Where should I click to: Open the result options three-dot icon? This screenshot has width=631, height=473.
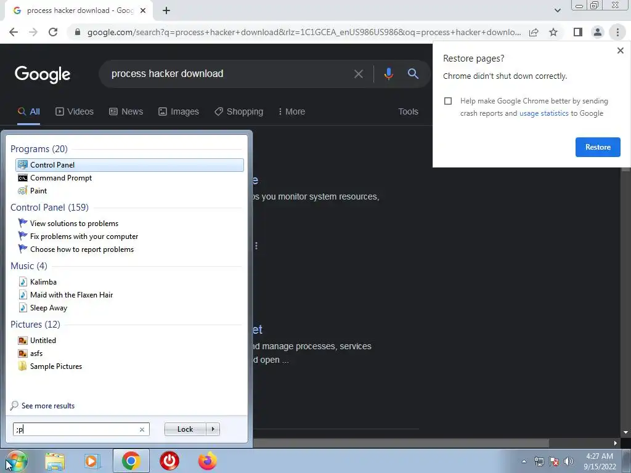pyautogui.click(x=256, y=246)
